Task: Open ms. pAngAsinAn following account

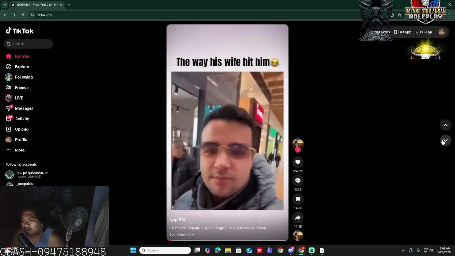Action: 27,174
